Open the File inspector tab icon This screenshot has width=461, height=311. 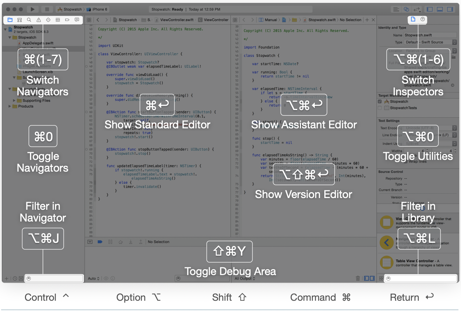(413, 19)
